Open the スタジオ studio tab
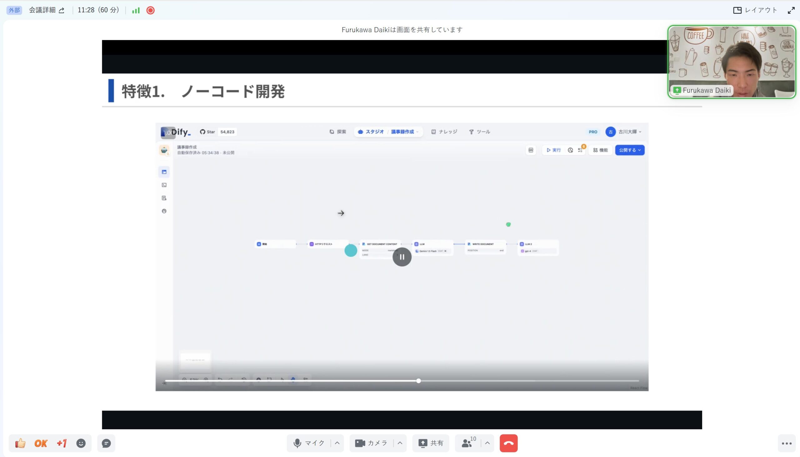 (x=371, y=132)
